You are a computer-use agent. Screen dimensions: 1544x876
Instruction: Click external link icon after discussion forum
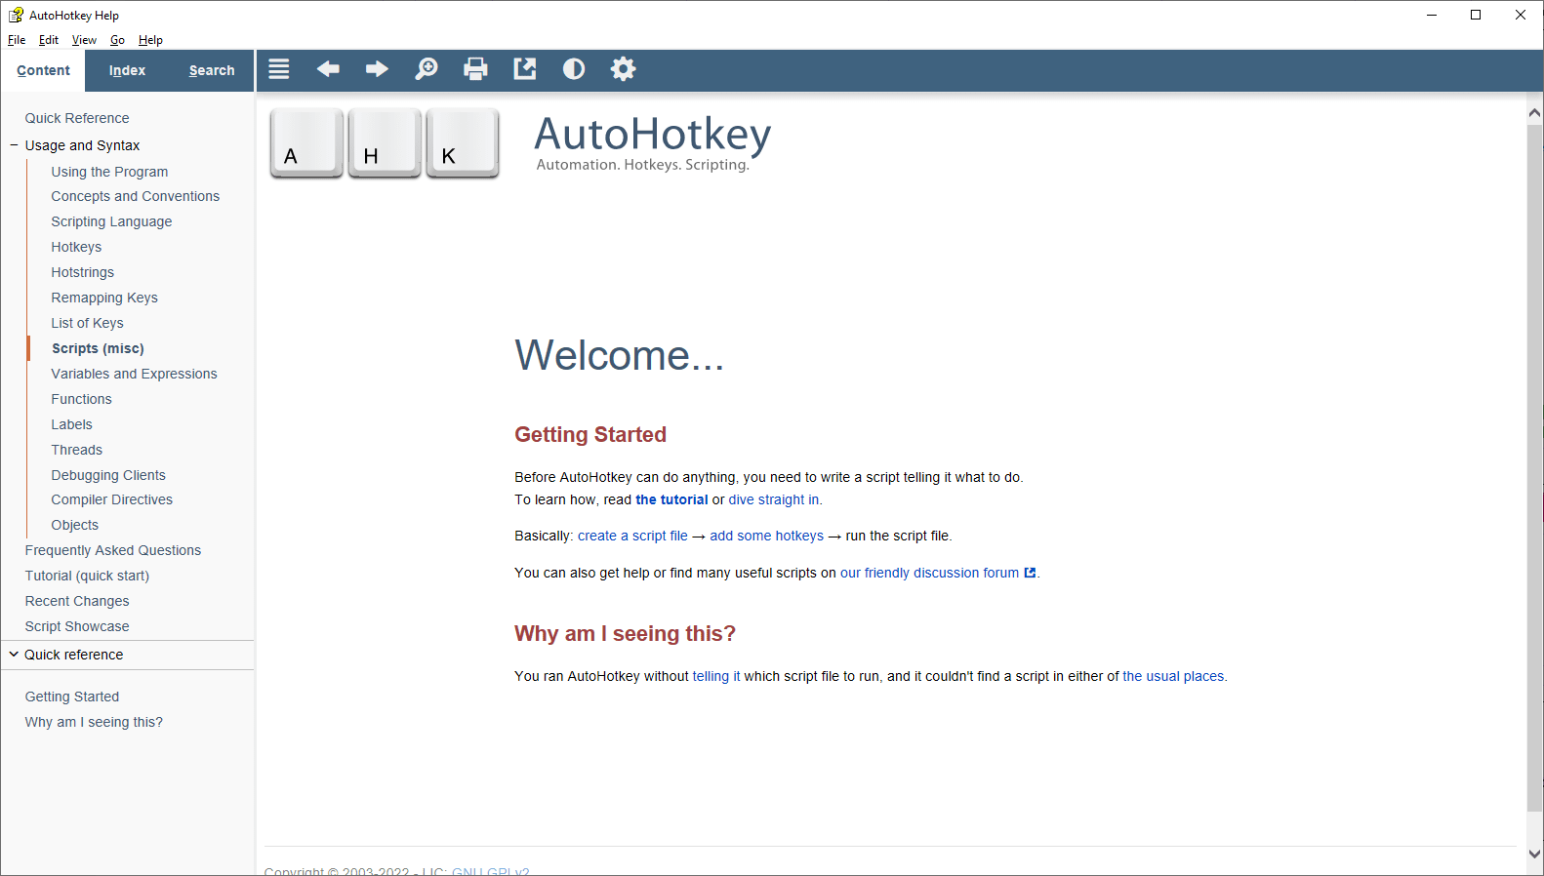point(1030,573)
